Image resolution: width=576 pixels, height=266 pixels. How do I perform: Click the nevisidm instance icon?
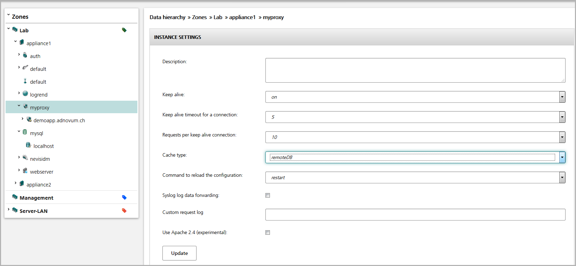[x=25, y=158]
